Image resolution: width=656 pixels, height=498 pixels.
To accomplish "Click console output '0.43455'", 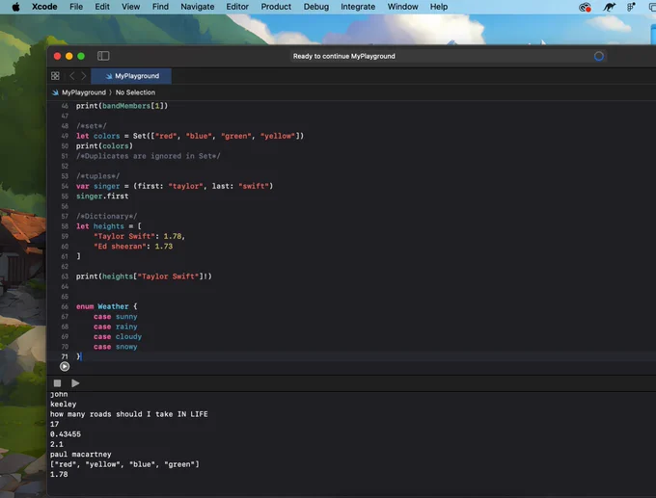I will coord(66,434).
